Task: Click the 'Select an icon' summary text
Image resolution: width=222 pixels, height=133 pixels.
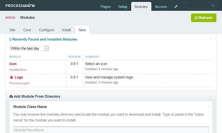Action: pos(96,64)
